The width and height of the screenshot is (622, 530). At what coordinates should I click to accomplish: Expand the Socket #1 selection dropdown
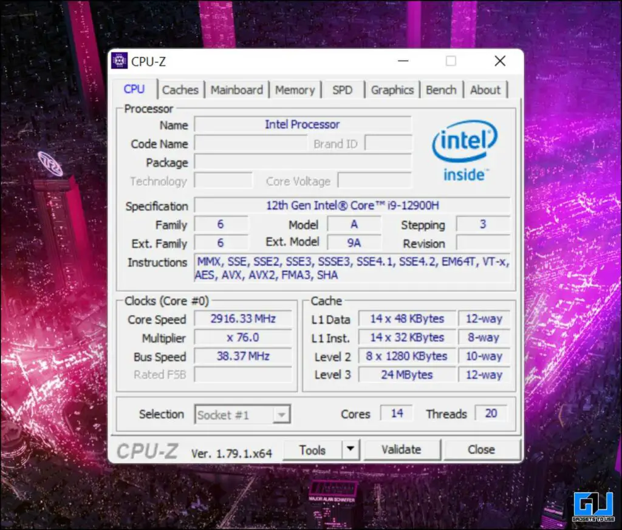pos(282,415)
